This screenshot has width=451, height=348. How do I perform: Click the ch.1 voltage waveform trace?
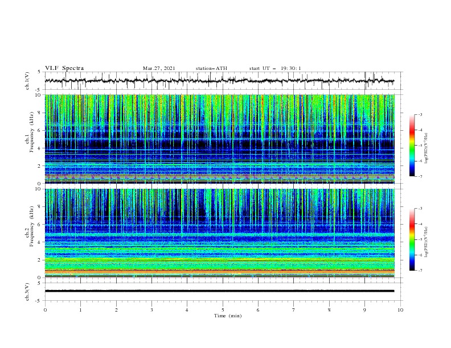coord(219,81)
